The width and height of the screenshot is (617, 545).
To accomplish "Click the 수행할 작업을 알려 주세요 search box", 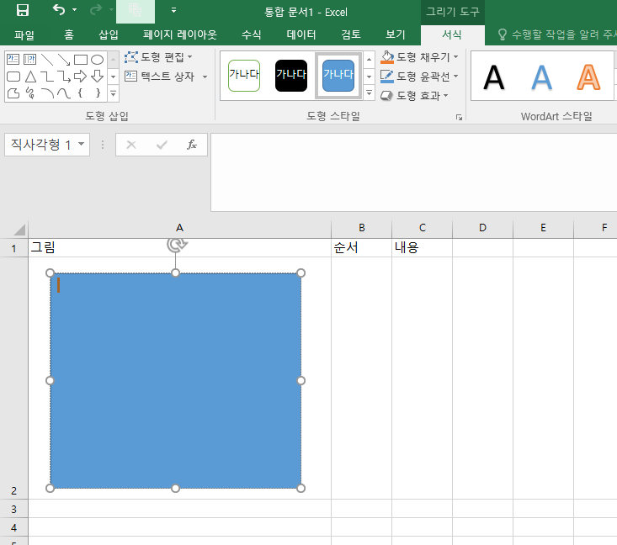I will pos(556,35).
